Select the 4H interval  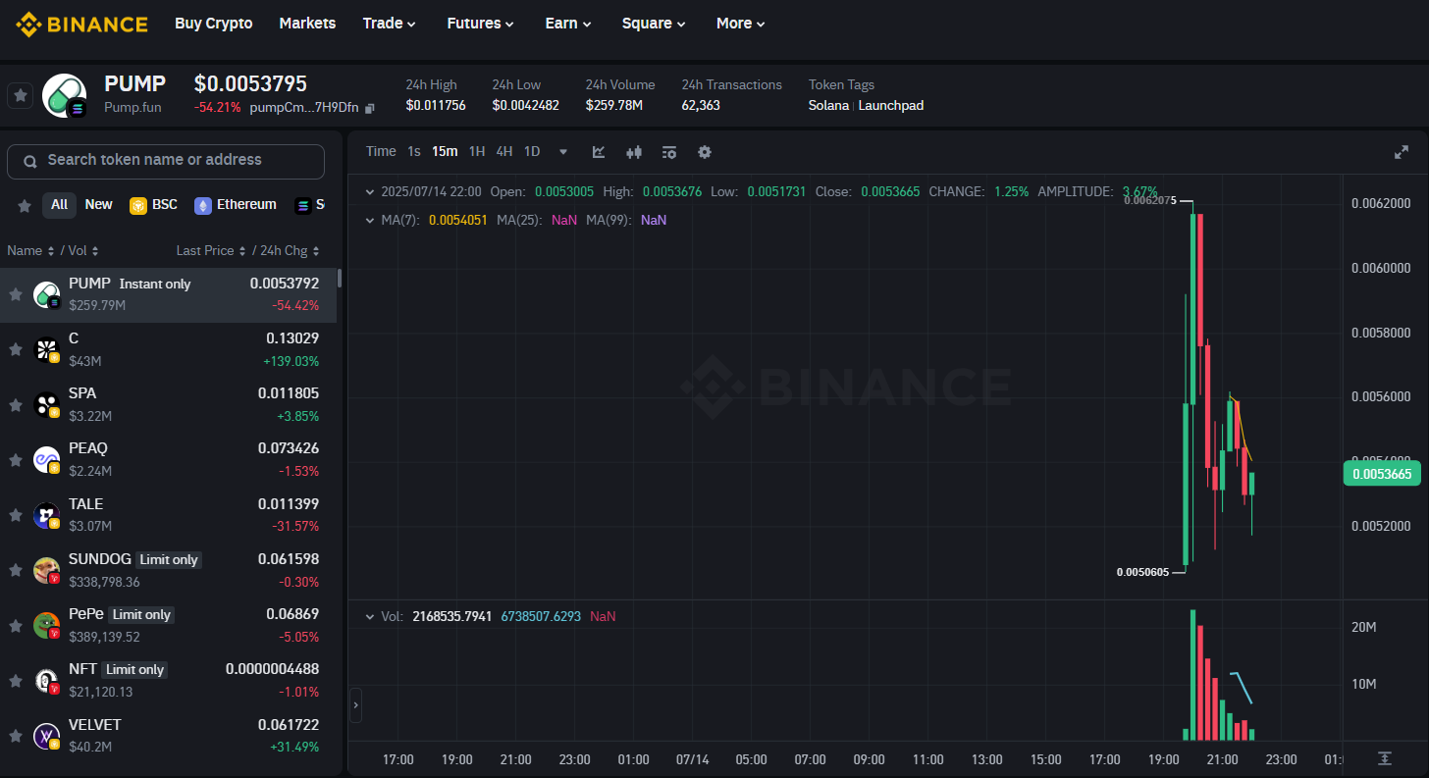pos(504,151)
